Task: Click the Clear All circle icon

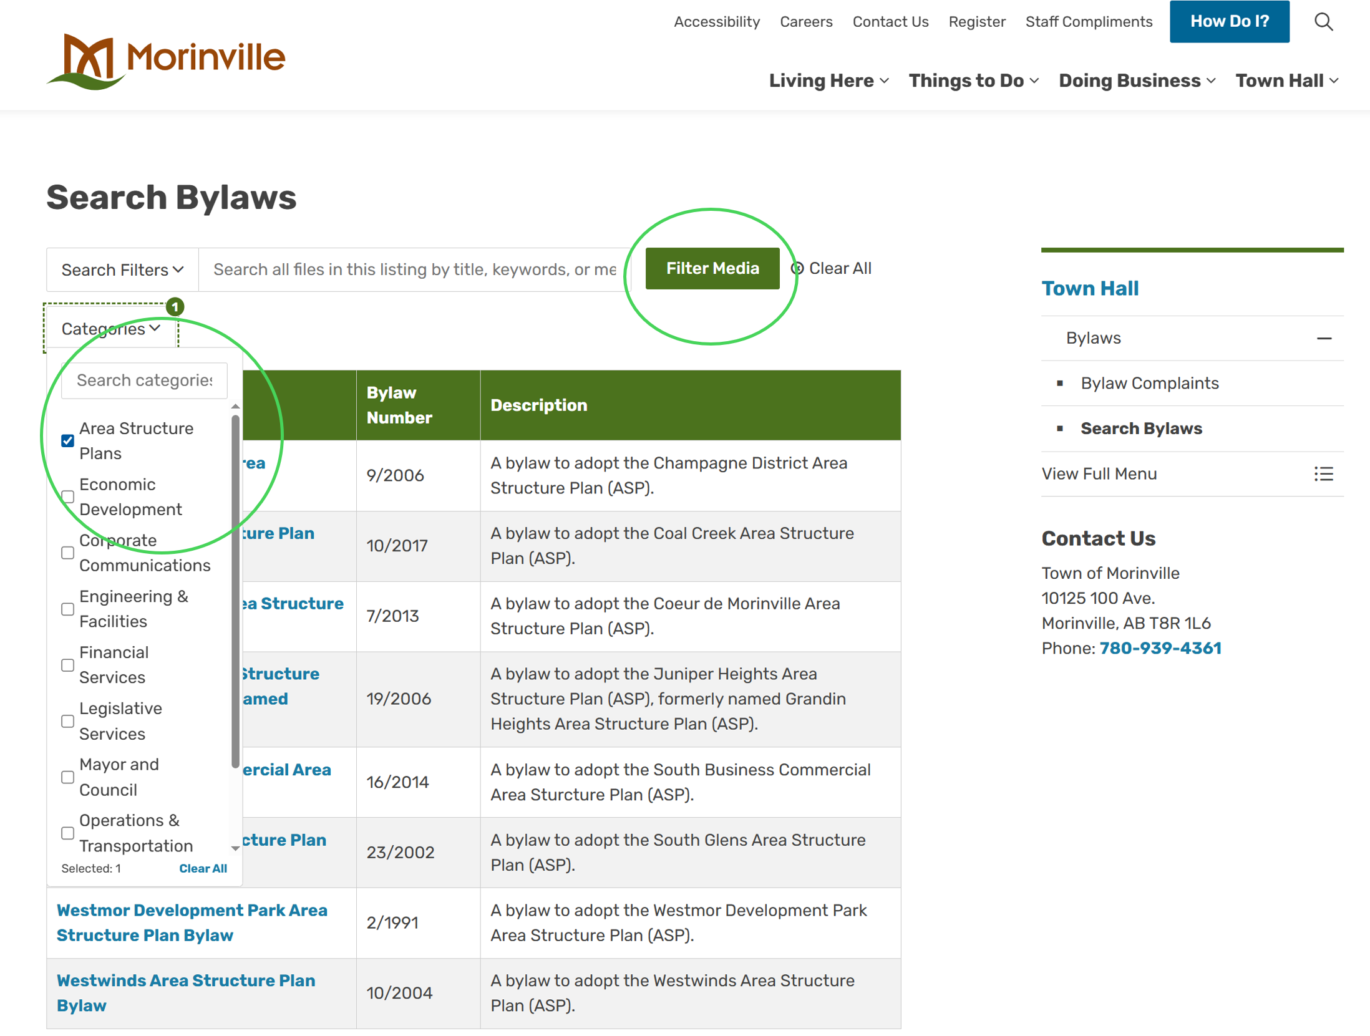Action: click(797, 269)
